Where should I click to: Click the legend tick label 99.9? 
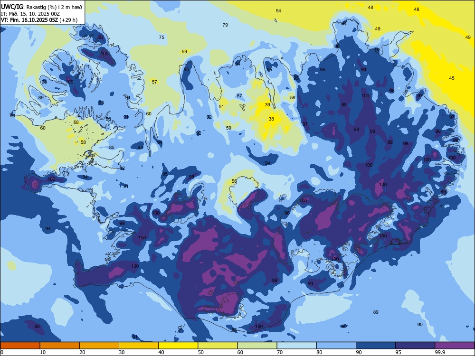(x=440, y=352)
